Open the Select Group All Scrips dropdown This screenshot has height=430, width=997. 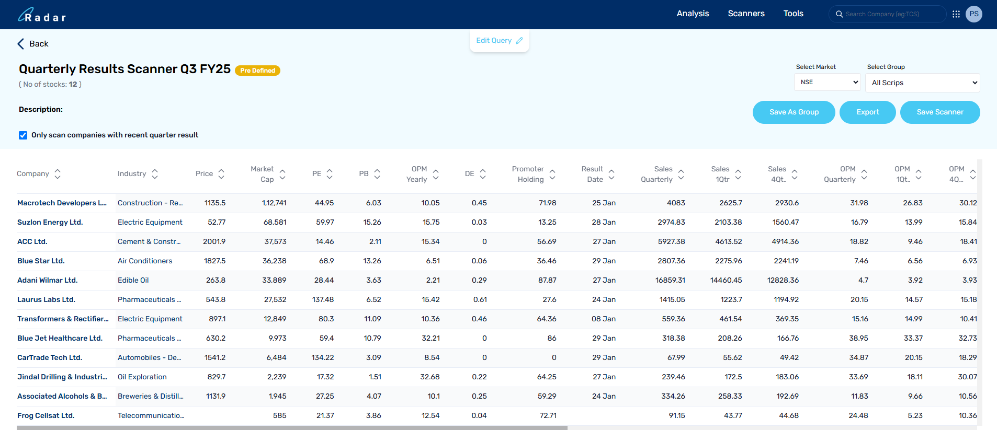pos(923,83)
